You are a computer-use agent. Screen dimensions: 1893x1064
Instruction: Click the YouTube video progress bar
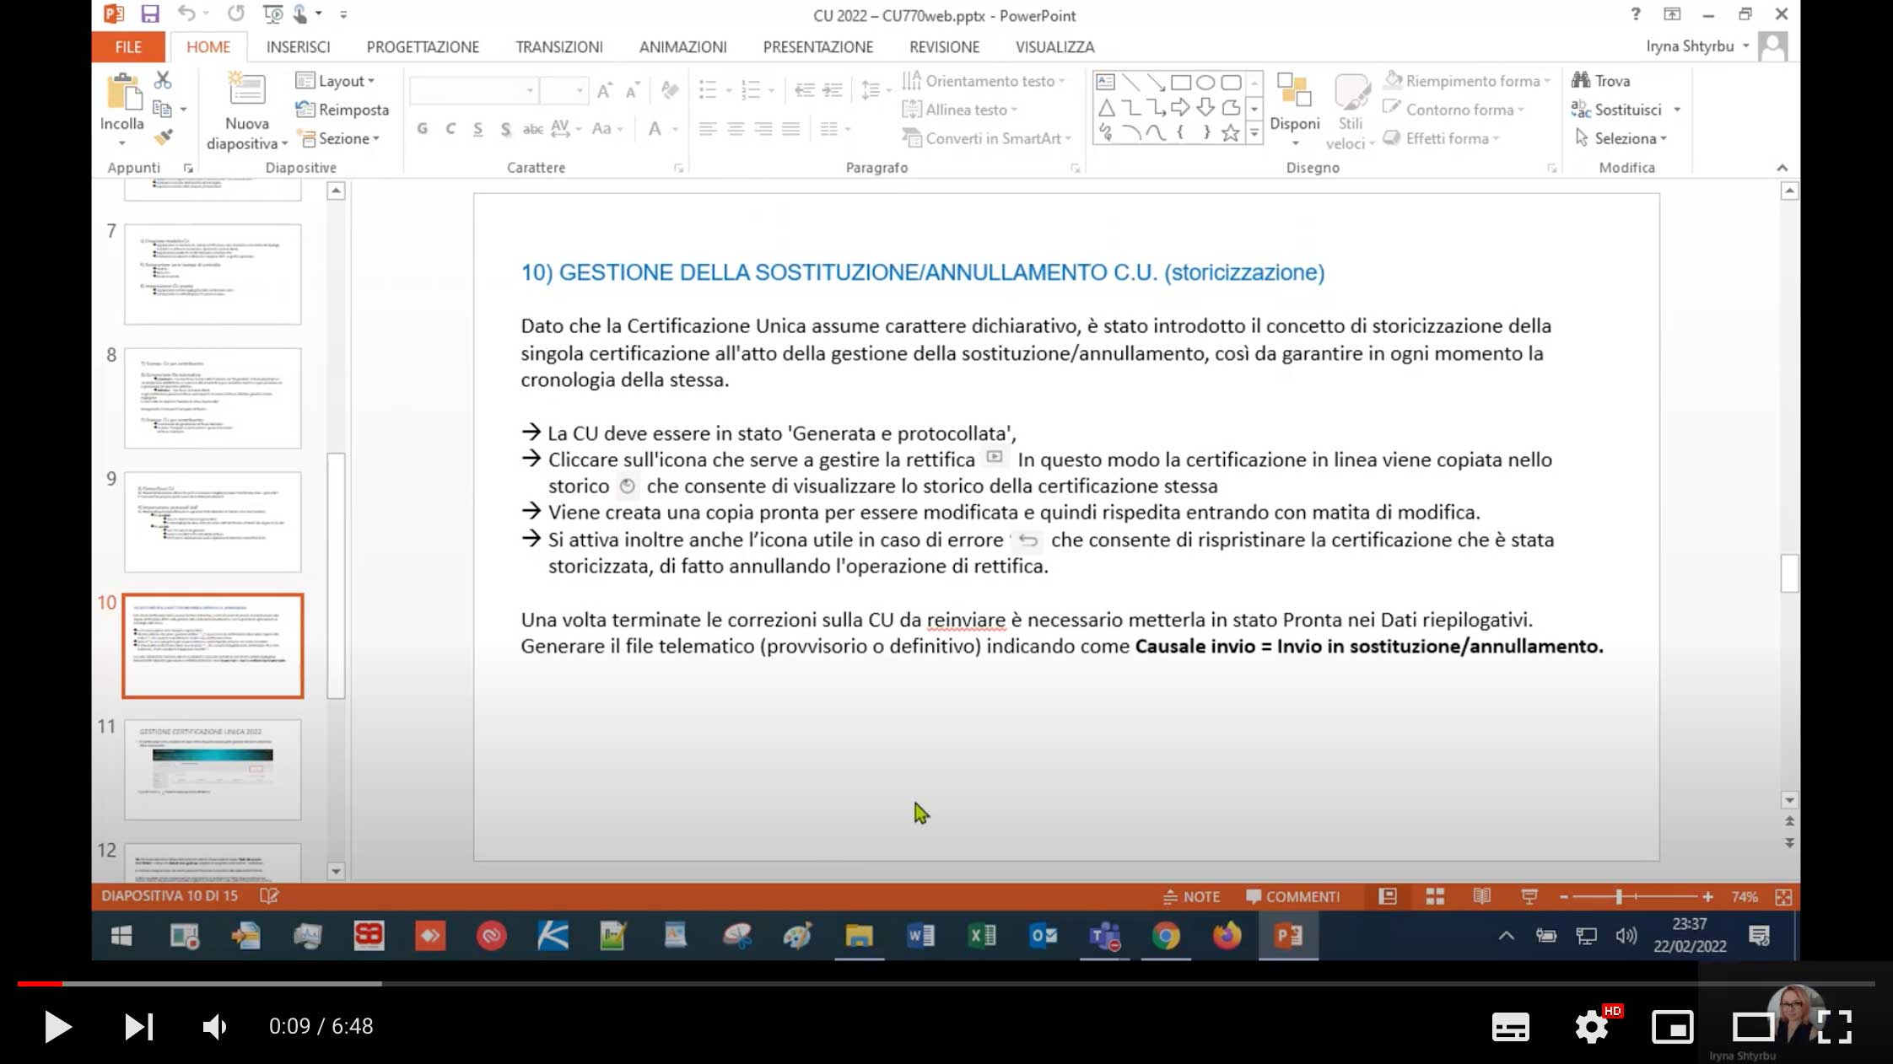point(946,983)
